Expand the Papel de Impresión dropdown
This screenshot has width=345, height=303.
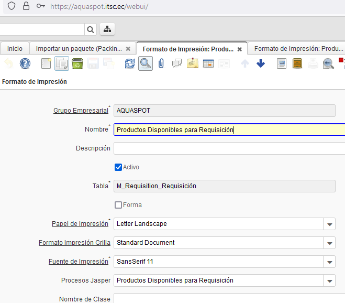[x=329, y=224]
